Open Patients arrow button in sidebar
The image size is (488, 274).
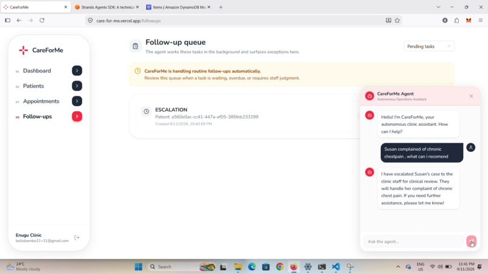tap(77, 86)
